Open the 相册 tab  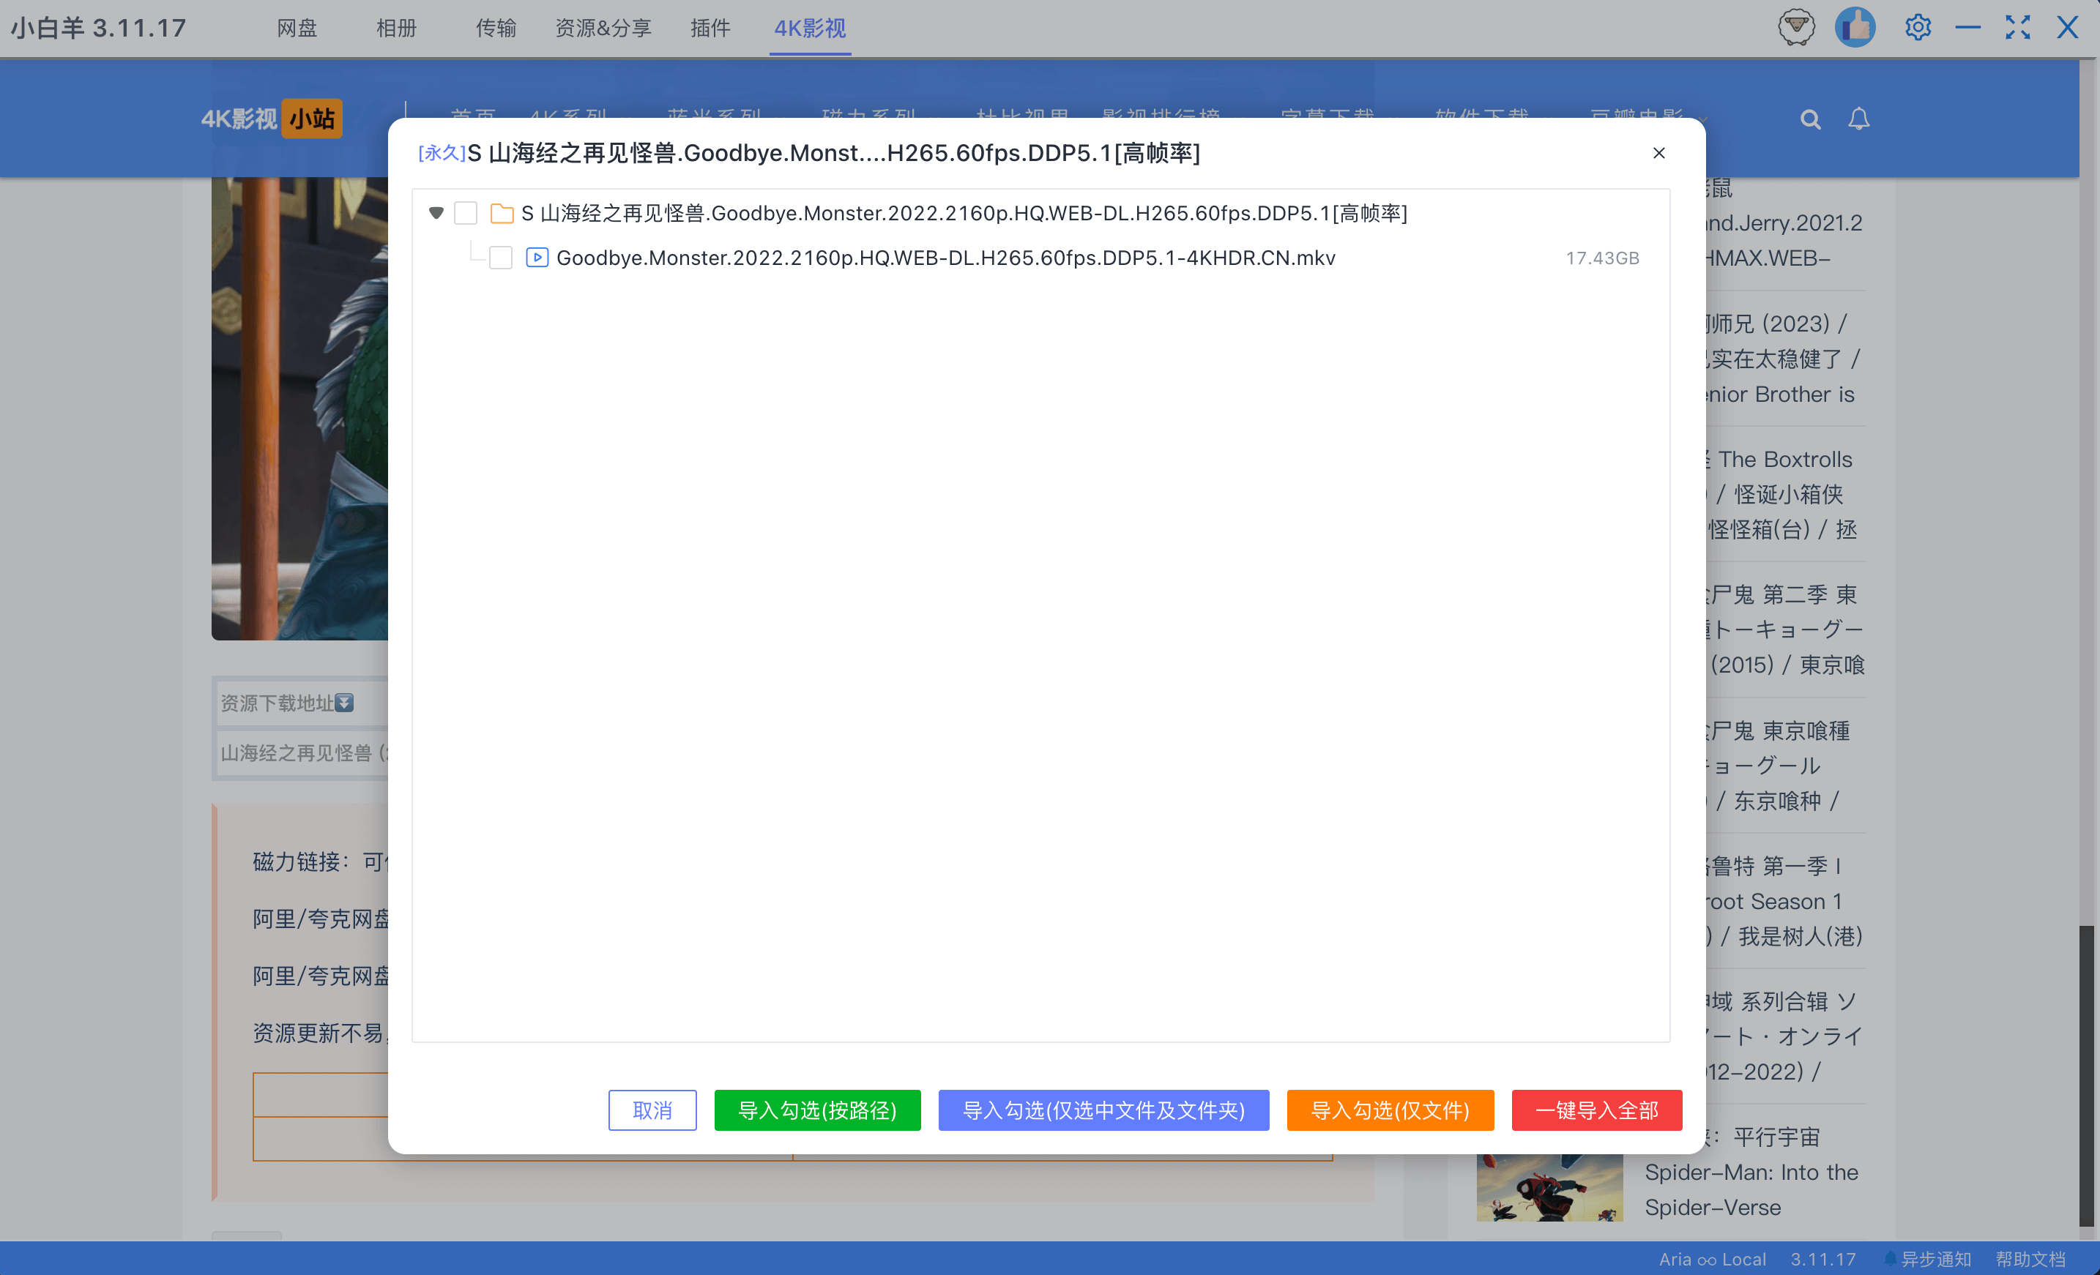coord(396,28)
